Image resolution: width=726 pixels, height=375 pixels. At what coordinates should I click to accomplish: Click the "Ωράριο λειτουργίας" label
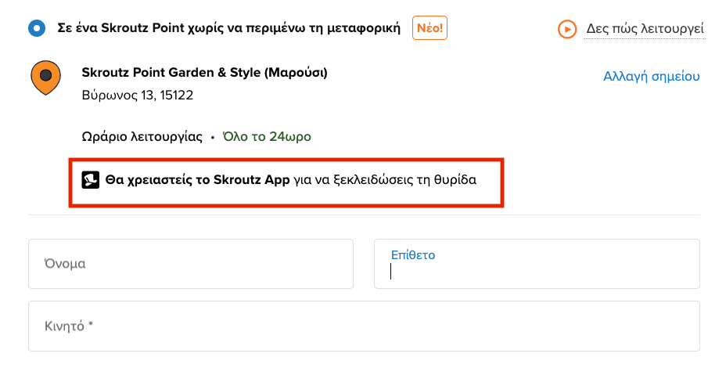tap(142, 136)
